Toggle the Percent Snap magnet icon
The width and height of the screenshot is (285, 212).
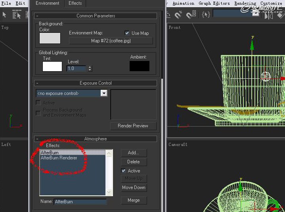click(x=178, y=15)
